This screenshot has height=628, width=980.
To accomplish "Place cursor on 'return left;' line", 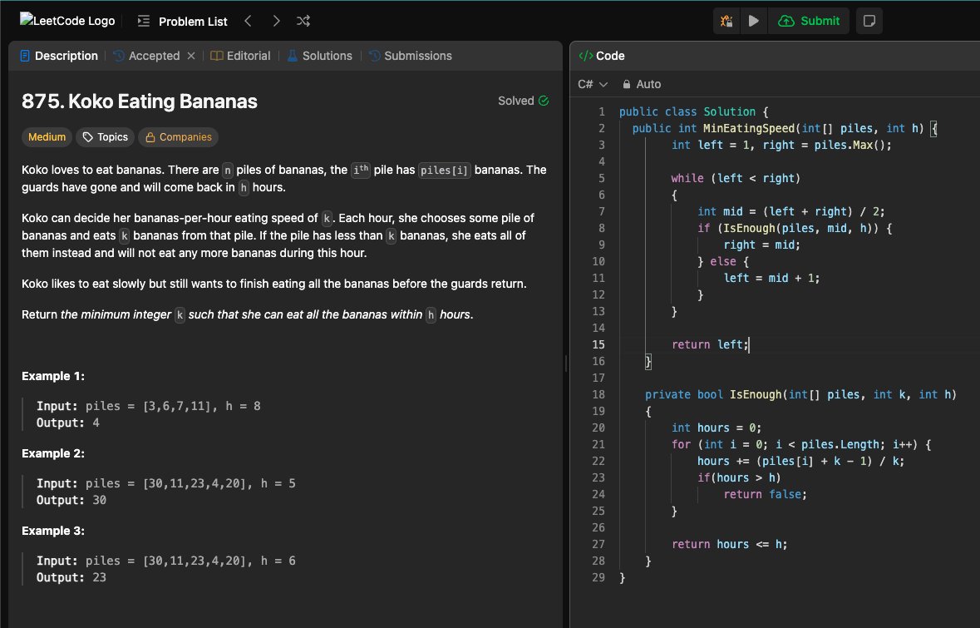I will [710, 344].
